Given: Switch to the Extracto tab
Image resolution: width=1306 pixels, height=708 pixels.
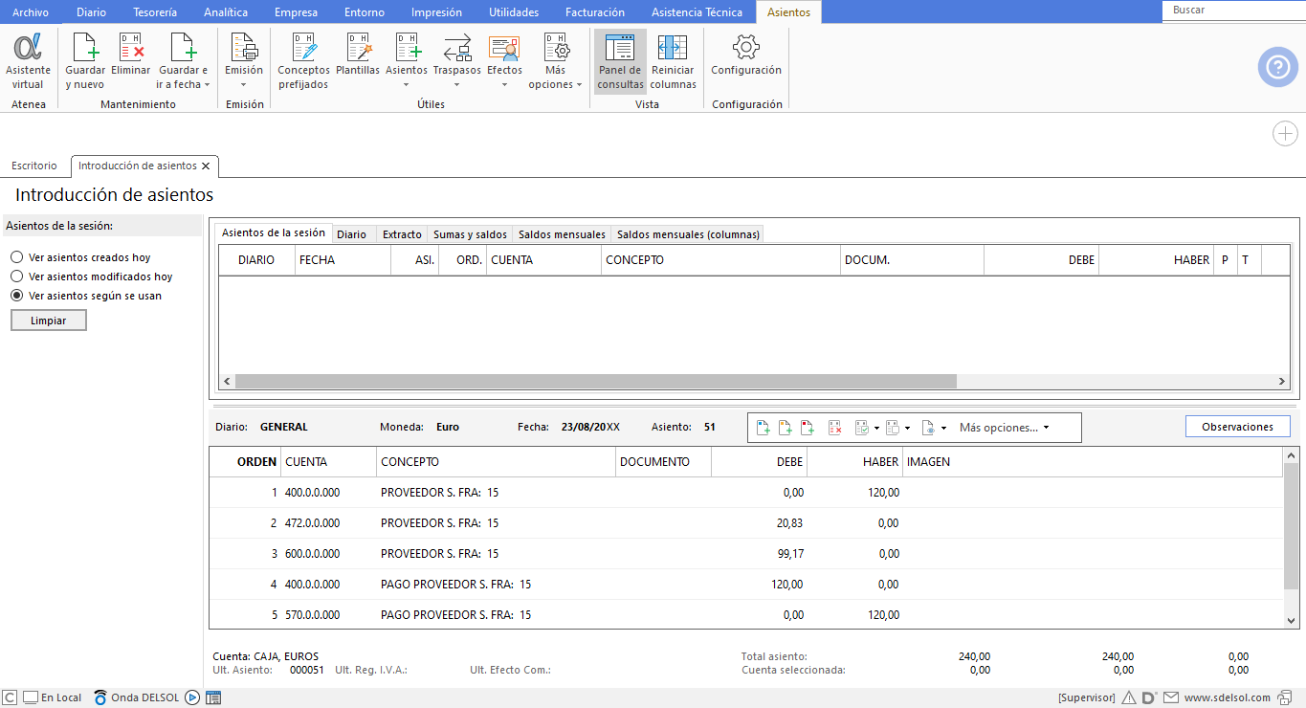Looking at the screenshot, I should point(402,234).
